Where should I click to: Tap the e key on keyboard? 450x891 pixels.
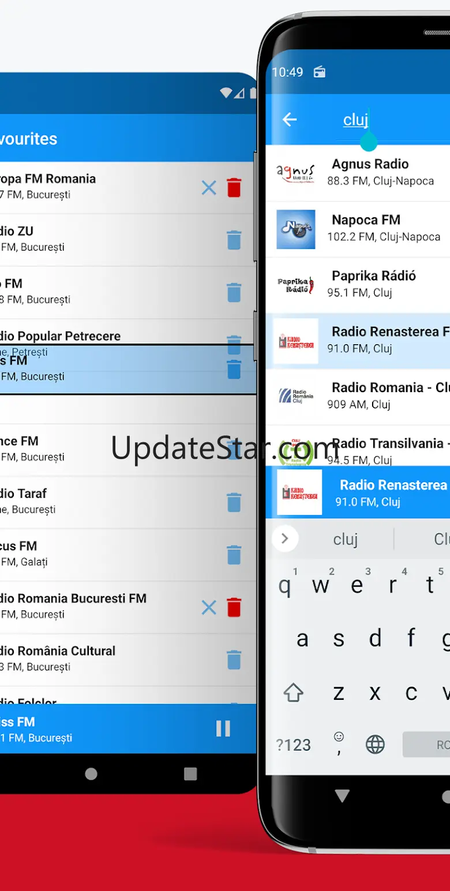click(x=357, y=585)
